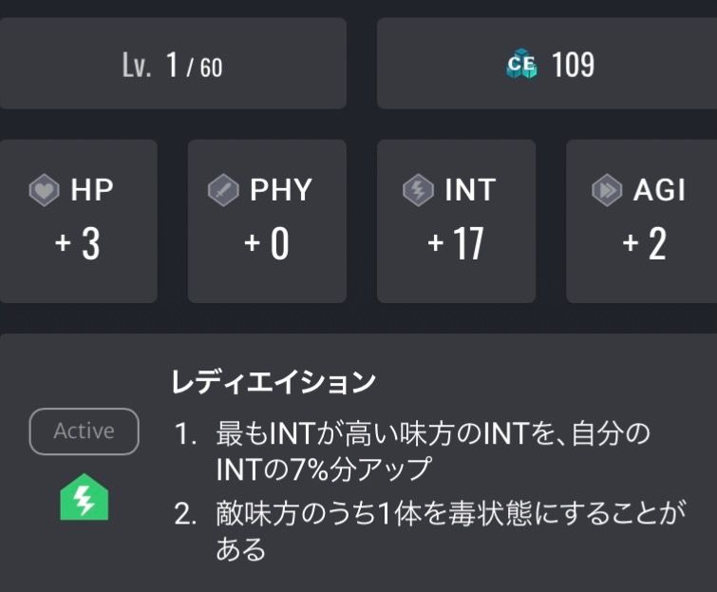Viewport: 717px width, 592px height.
Task: Click the +17 INT value
Action: (456, 244)
